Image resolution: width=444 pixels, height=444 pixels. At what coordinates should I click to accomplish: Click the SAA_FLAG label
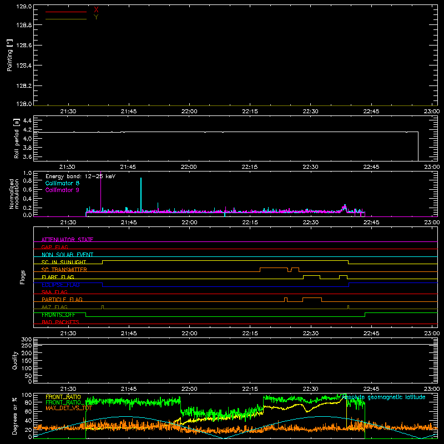(x=54, y=292)
